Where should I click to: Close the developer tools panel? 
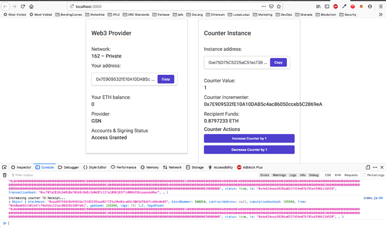[x=382, y=167]
